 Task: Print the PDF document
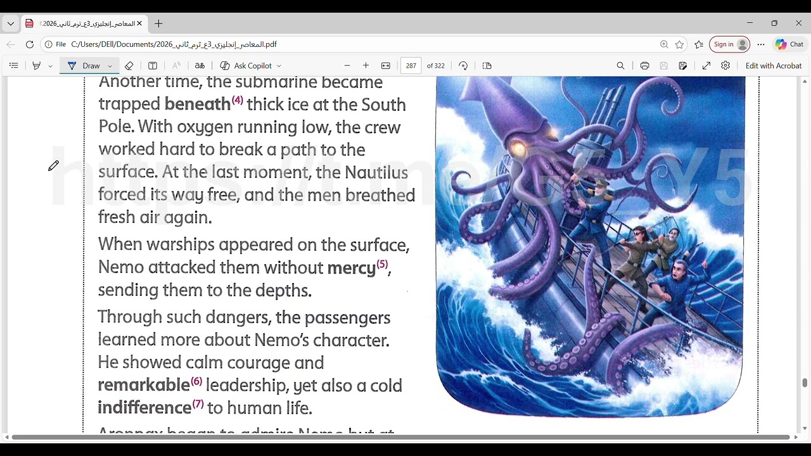pyautogui.click(x=644, y=66)
